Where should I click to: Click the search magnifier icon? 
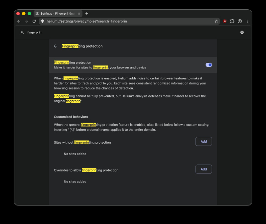[x=22, y=32]
